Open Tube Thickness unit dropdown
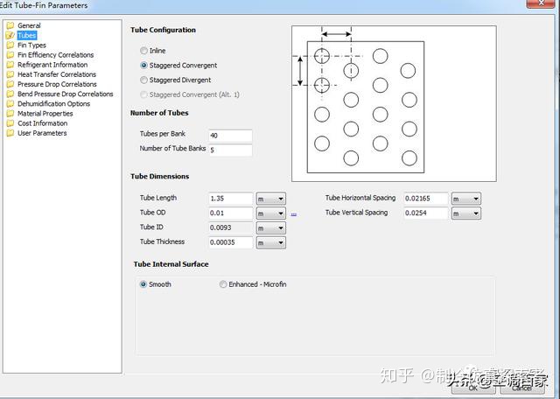Viewport: 560px width, 399px height. coord(271,242)
